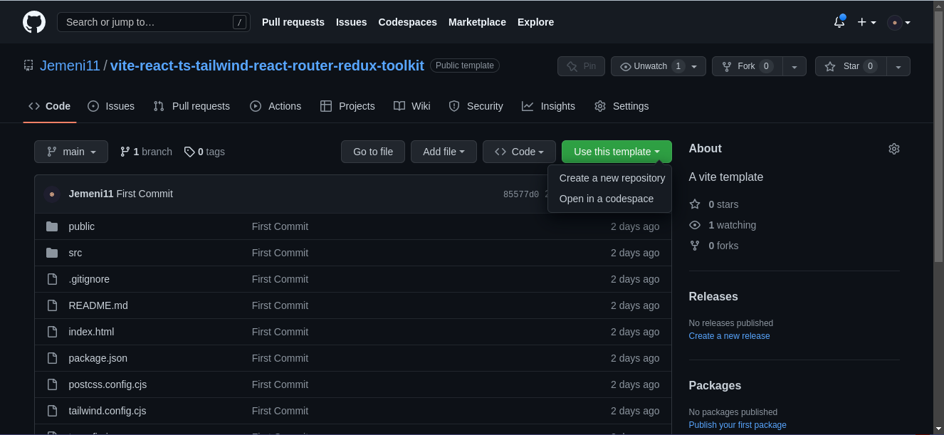
Task: Switch to the Settings tab
Action: coord(622,106)
